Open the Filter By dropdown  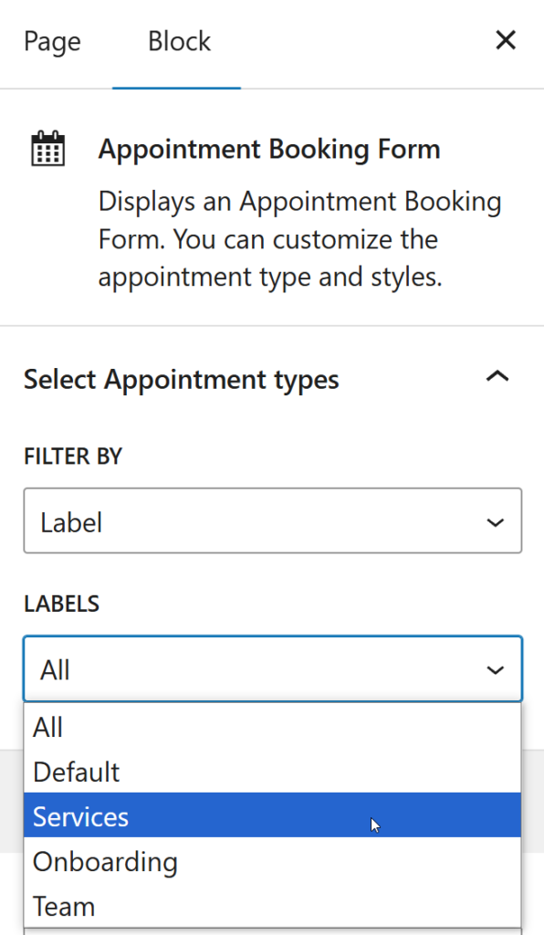coord(272,521)
